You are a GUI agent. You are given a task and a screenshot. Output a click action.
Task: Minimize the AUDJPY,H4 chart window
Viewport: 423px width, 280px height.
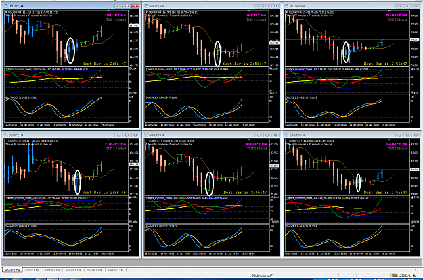tap(259, 135)
